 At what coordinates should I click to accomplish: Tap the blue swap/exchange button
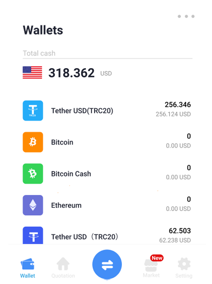click(107, 264)
